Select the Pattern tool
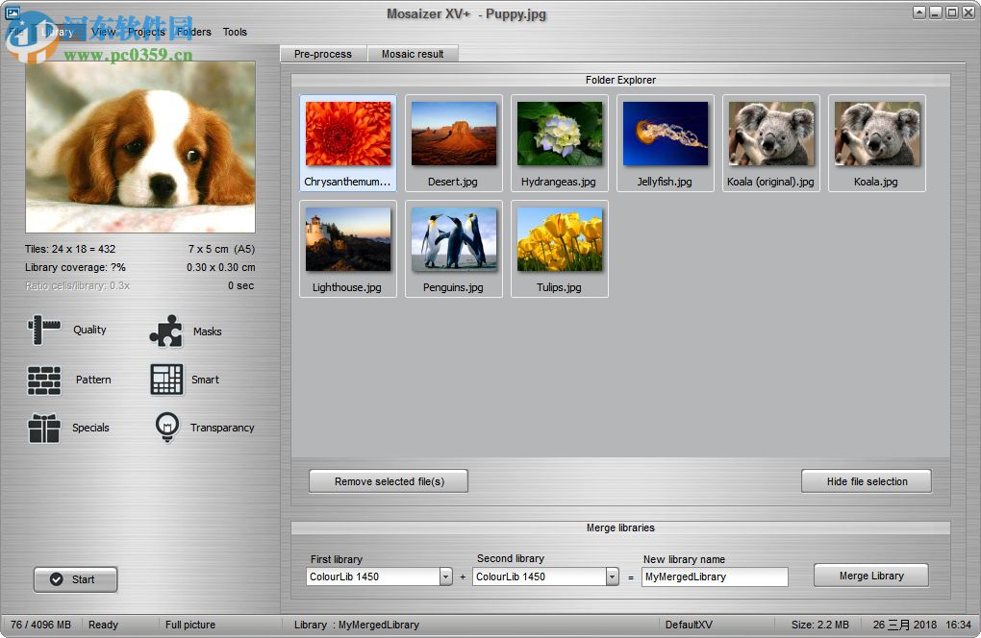The image size is (981, 638). 93,380
